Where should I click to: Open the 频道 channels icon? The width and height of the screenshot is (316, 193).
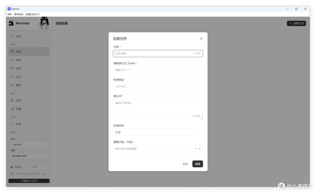[x=12, y=60]
